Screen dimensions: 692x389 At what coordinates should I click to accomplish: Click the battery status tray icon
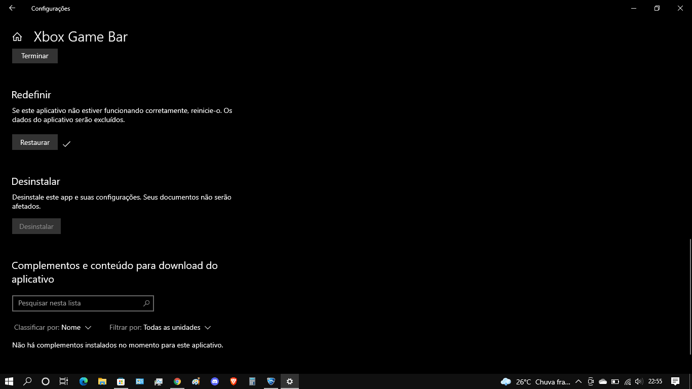point(615,381)
